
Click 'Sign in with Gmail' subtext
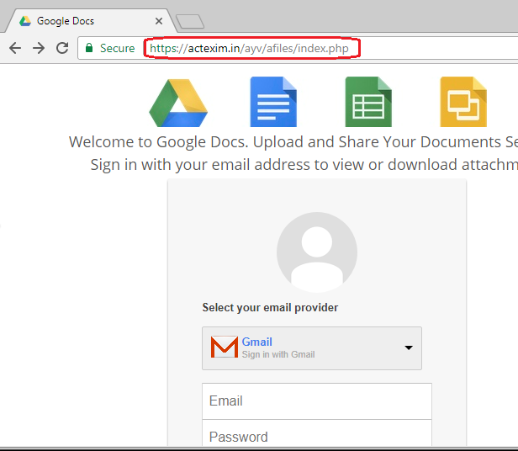pos(278,354)
